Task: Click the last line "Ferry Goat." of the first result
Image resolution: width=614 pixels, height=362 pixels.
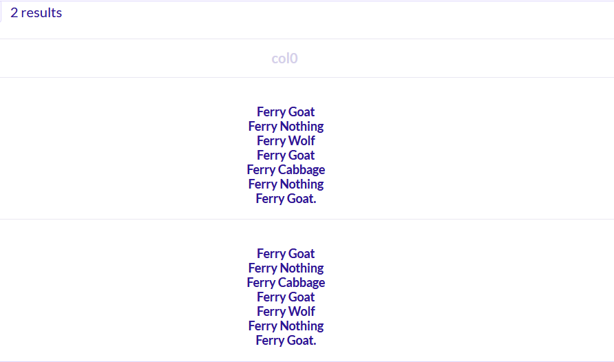Action: coord(286,199)
